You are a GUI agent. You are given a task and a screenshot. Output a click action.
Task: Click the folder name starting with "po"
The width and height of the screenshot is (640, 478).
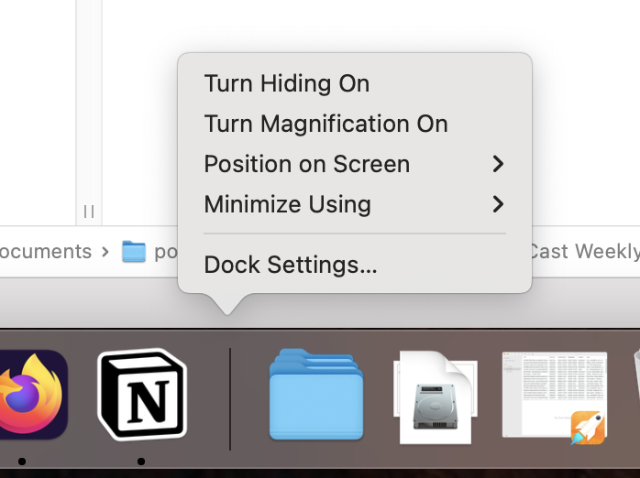tap(165, 252)
